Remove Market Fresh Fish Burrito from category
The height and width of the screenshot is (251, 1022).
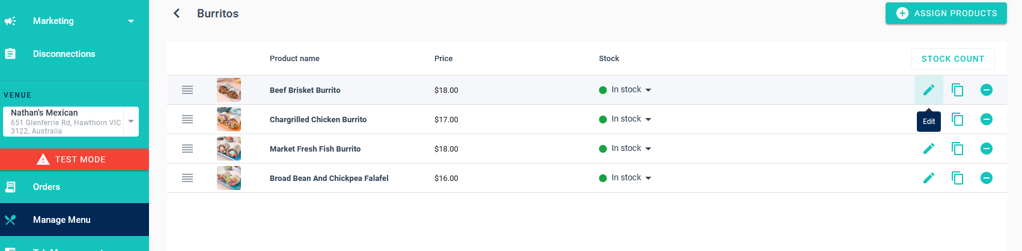click(986, 149)
